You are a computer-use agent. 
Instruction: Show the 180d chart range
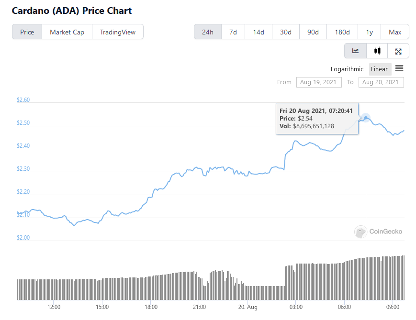tap(342, 32)
